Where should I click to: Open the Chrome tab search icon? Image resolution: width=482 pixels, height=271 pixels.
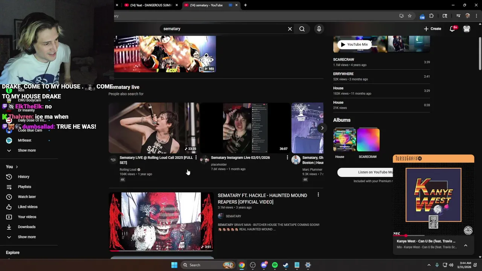pos(445,16)
